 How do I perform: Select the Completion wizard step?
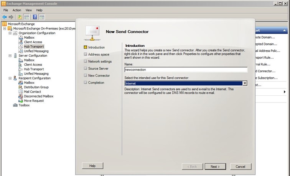pyautogui.click(x=94, y=83)
